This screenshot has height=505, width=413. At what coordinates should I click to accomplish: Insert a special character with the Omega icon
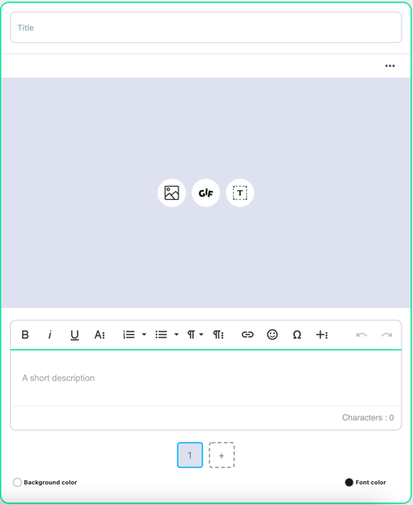pyautogui.click(x=297, y=335)
